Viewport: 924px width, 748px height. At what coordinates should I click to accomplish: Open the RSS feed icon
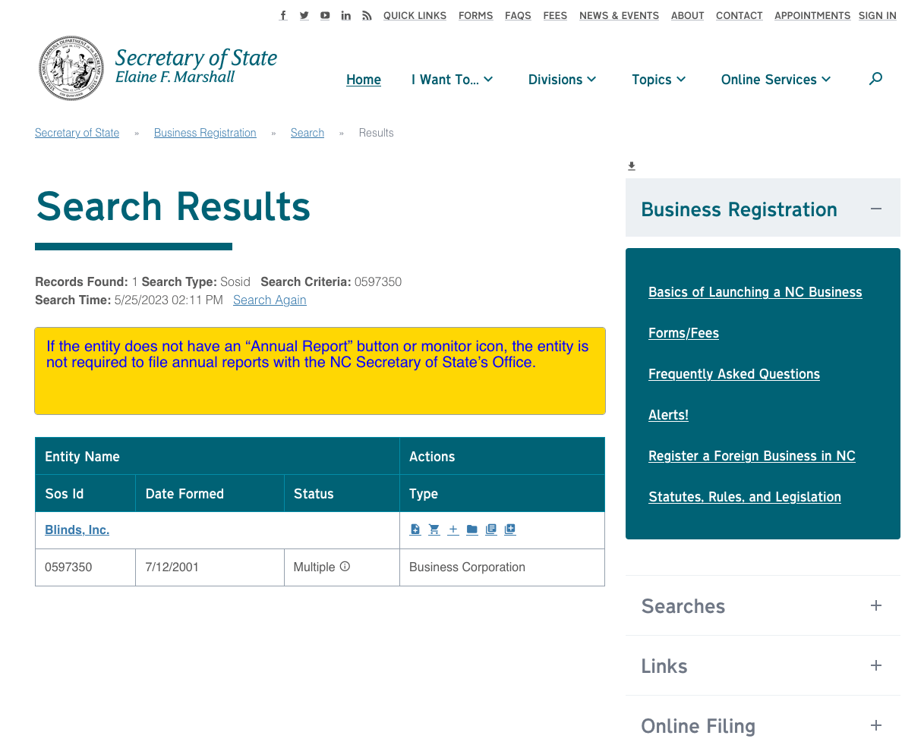coord(367,14)
